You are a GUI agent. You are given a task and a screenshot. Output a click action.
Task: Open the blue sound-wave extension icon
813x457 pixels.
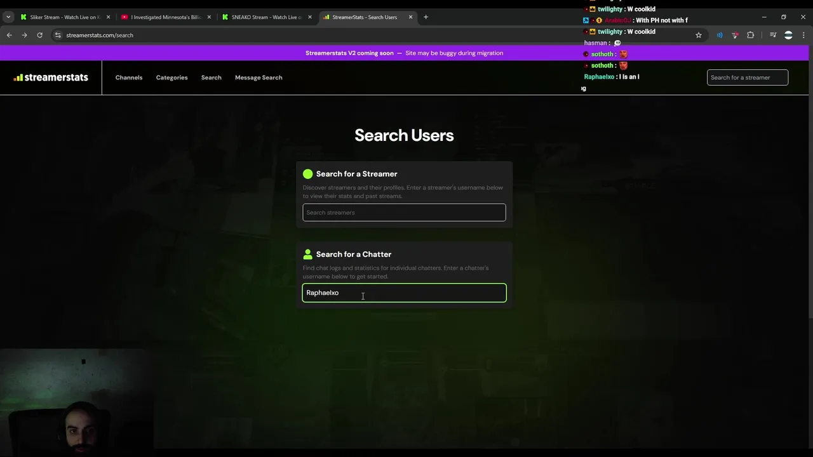click(x=720, y=35)
